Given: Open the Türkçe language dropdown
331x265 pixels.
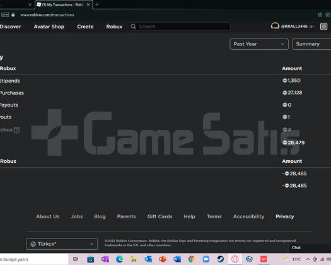Looking at the screenshot, I should tap(62, 244).
